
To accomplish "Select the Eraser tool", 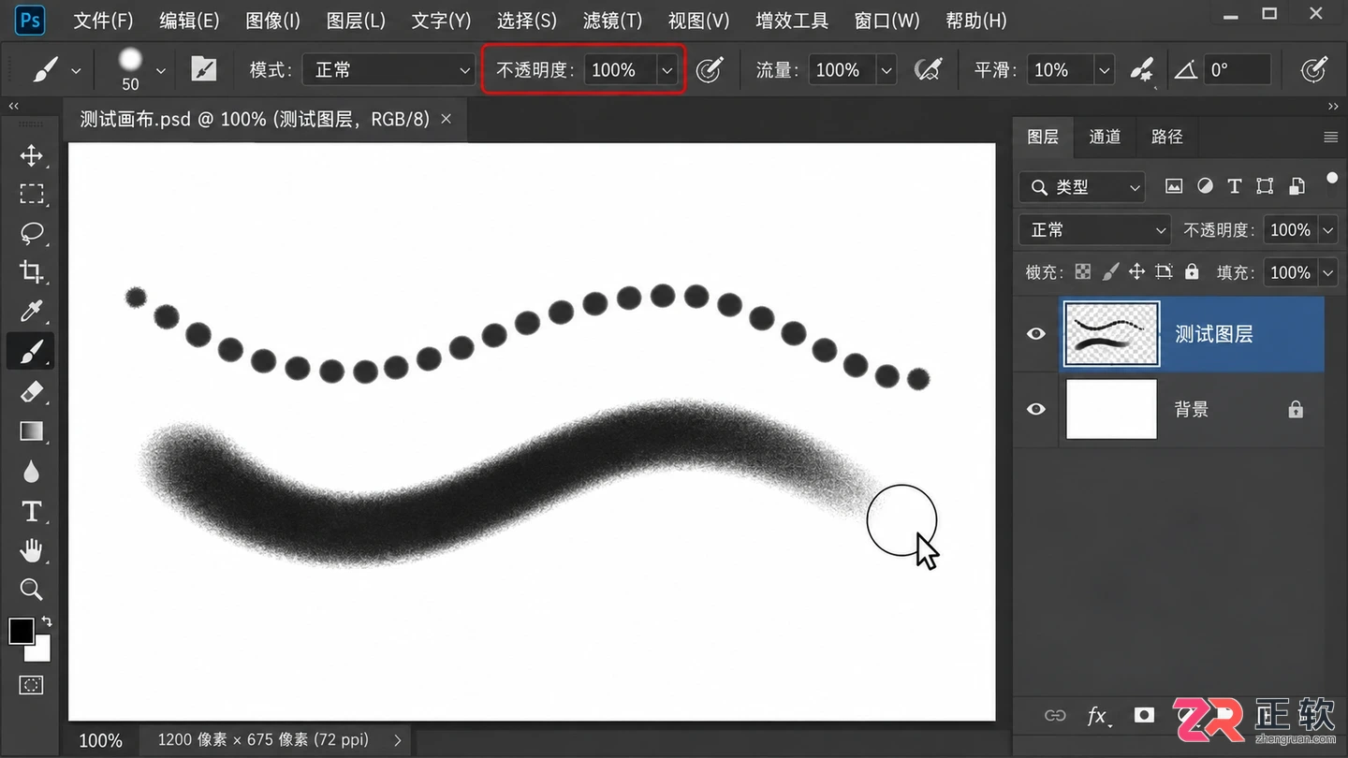I will [x=32, y=391].
